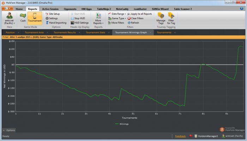Switch game mode to Cash
This screenshot has width=247, height=141.
tap(23, 18)
